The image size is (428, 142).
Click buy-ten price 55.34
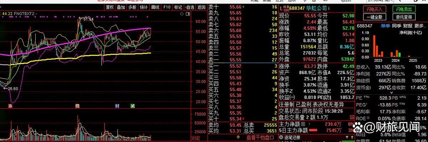click(x=235, y=119)
